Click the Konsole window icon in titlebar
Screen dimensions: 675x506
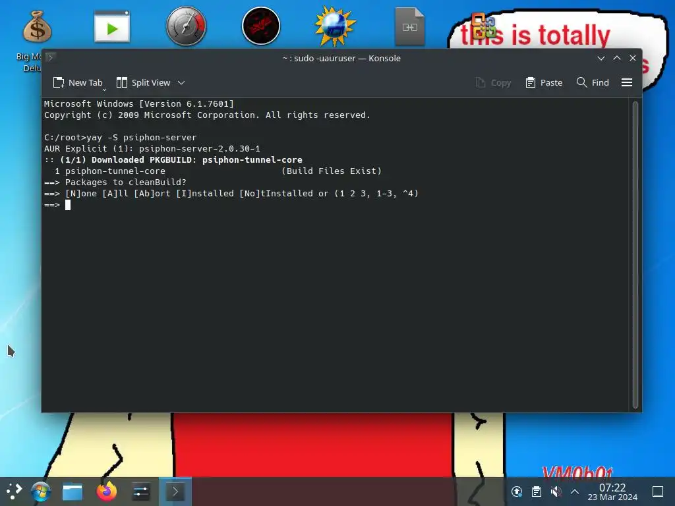pos(50,58)
